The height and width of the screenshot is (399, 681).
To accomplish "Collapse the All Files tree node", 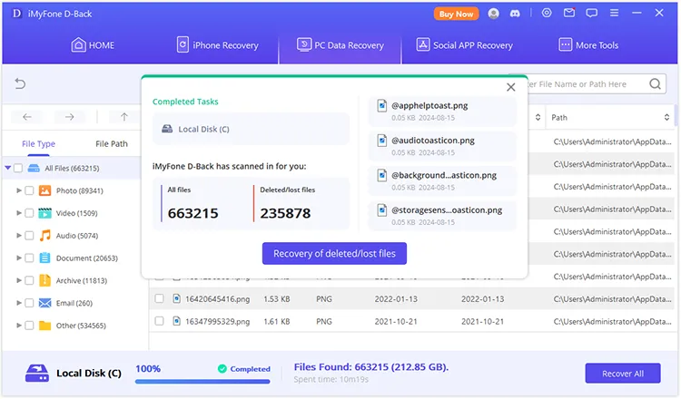I will click(x=8, y=168).
